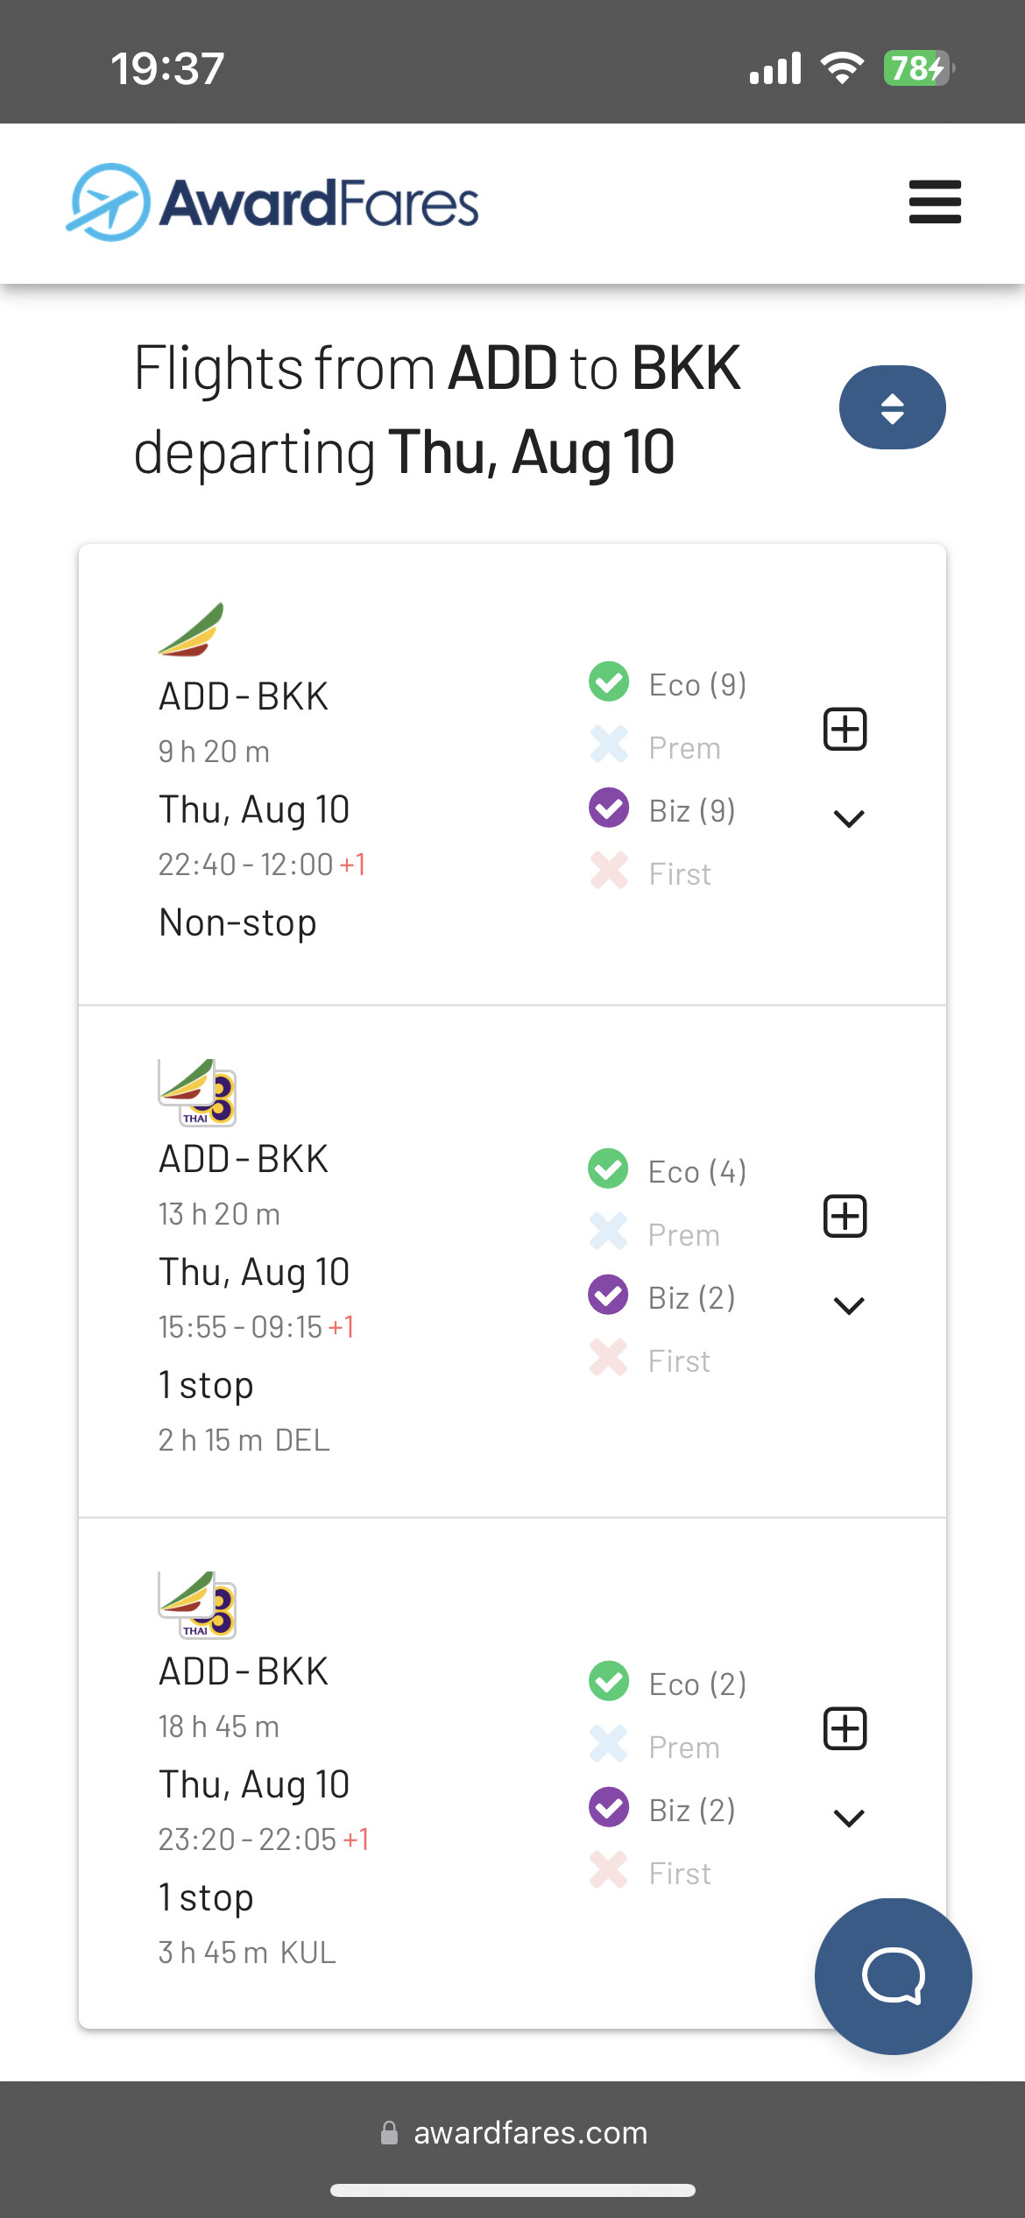Tap the 2 h 15 m DEL layover text

[x=244, y=1440]
